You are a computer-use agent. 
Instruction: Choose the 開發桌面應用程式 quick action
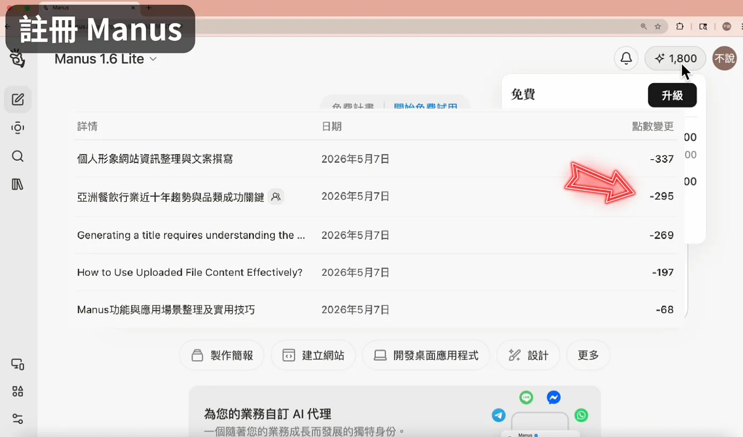click(426, 355)
